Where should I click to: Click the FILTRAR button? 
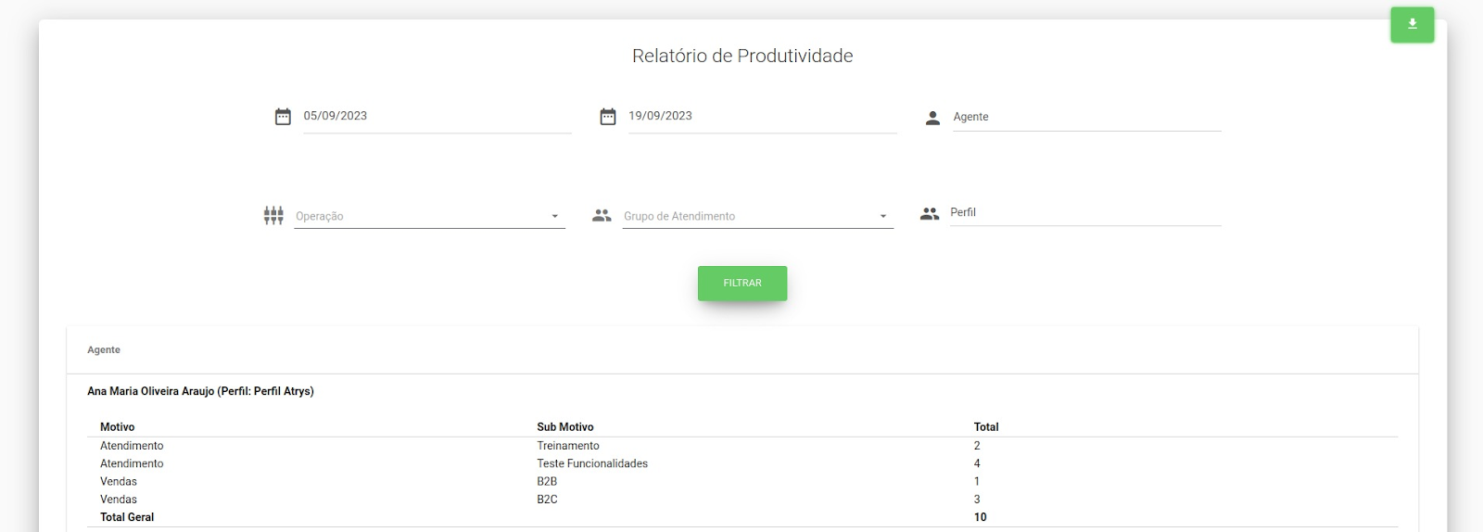tap(742, 283)
